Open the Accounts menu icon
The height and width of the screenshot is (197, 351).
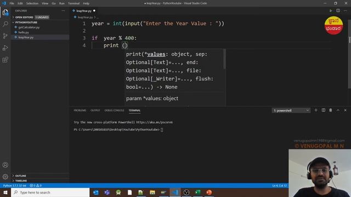coord(5,165)
